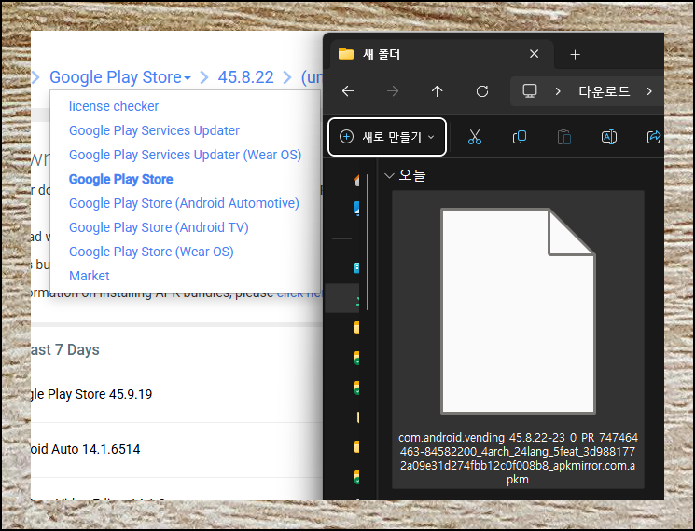Screen dimensions: 695x531
Task: Cut the selected file with scissors icon
Action: (474, 137)
